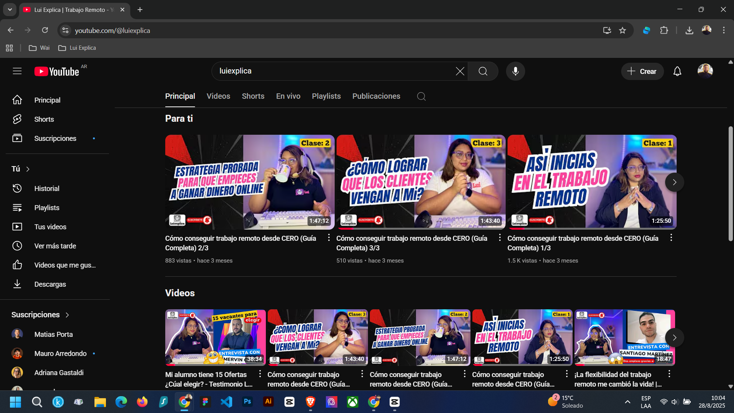
Task: Open Windows Start menu
Action: [16, 402]
